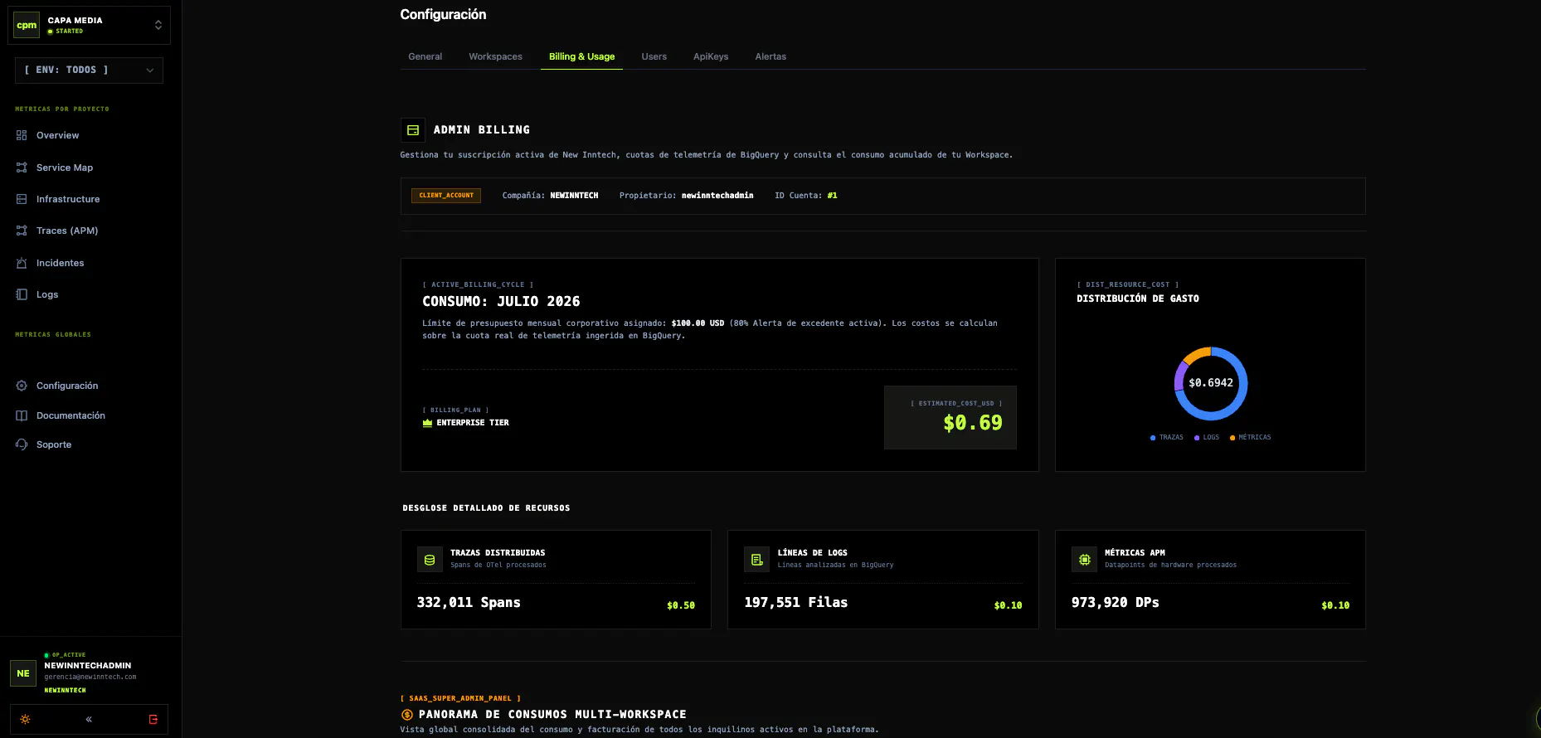This screenshot has height=738, width=1541.
Task: Open the ApiKeys tab
Action: coord(711,56)
